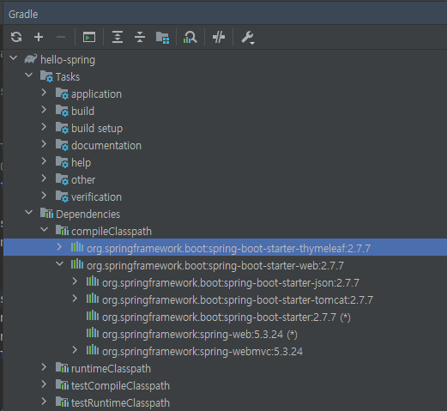447x411 pixels.
Task: Select the hello-spring project label
Action: [68, 60]
